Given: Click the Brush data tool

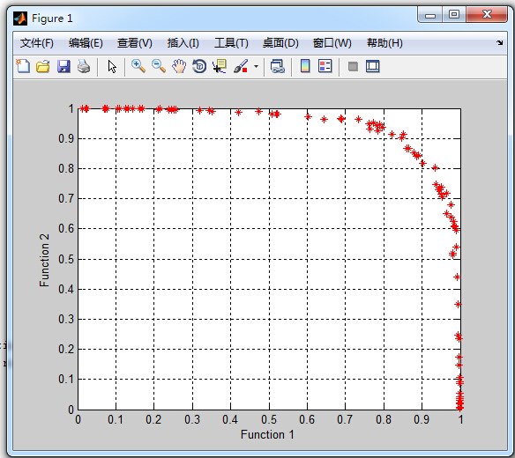Looking at the screenshot, I should (241, 66).
